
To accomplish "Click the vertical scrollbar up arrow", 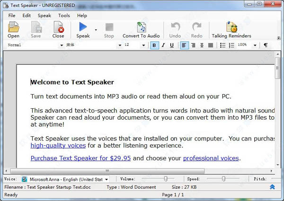I will point(278,54).
